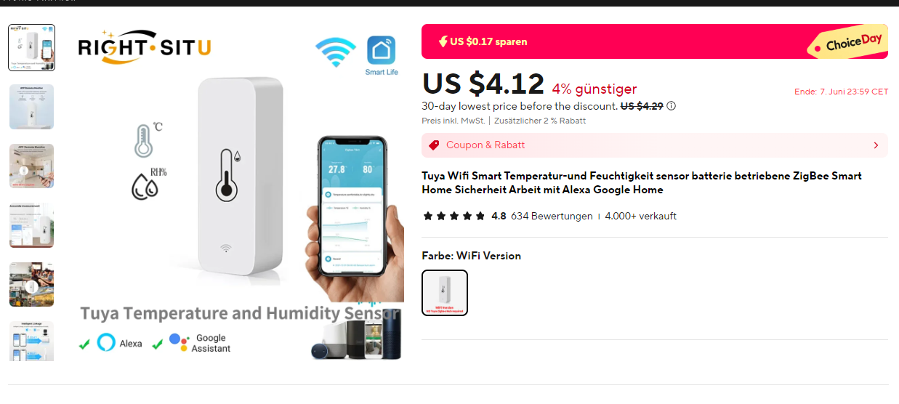
Task: Select the second APP Remote Monitor thumbnail
Action: tap(31, 107)
